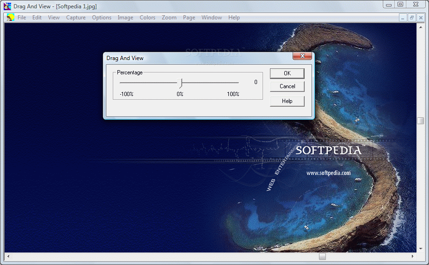Screen dimensions: 429x265
Task: Restore the Softpedia 1.jpg document window
Action: coord(411,18)
